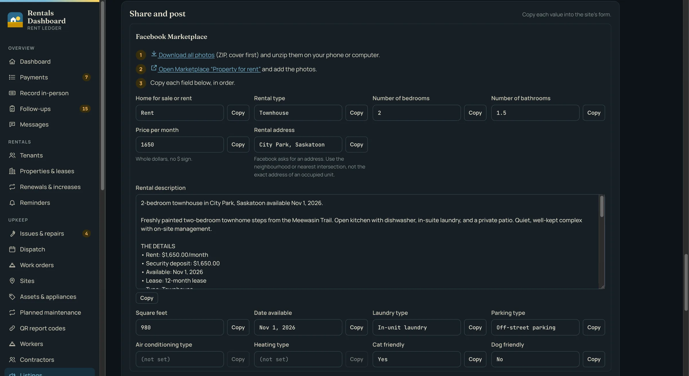The image size is (689, 376).
Task: Click the Dispatch calendar icon
Action: click(x=12, y=250)
